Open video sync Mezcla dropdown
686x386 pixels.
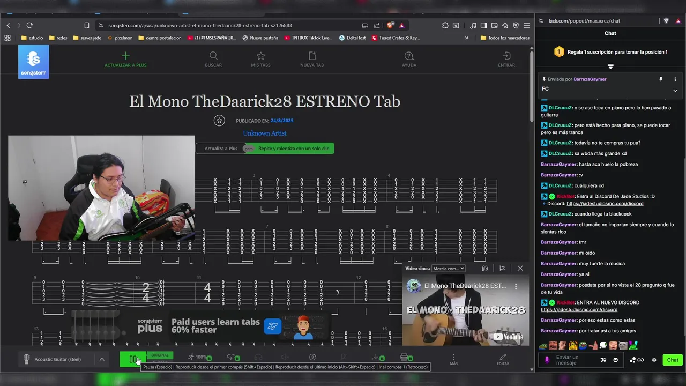449,269
